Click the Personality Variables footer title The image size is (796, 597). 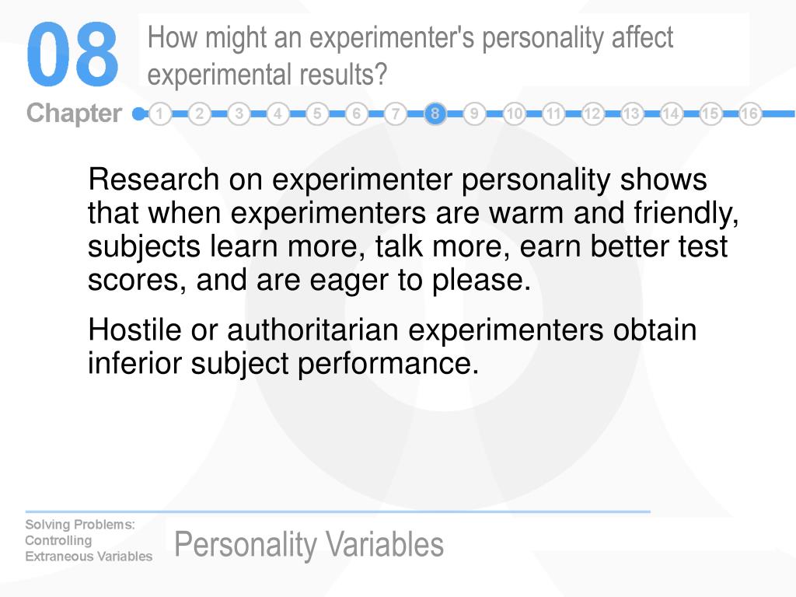coord(309,544)
